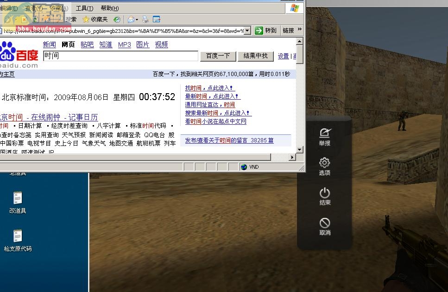Screen dimensions: 448x292
Task: Open the 帮助(H) menu
Action: (110, 8)
